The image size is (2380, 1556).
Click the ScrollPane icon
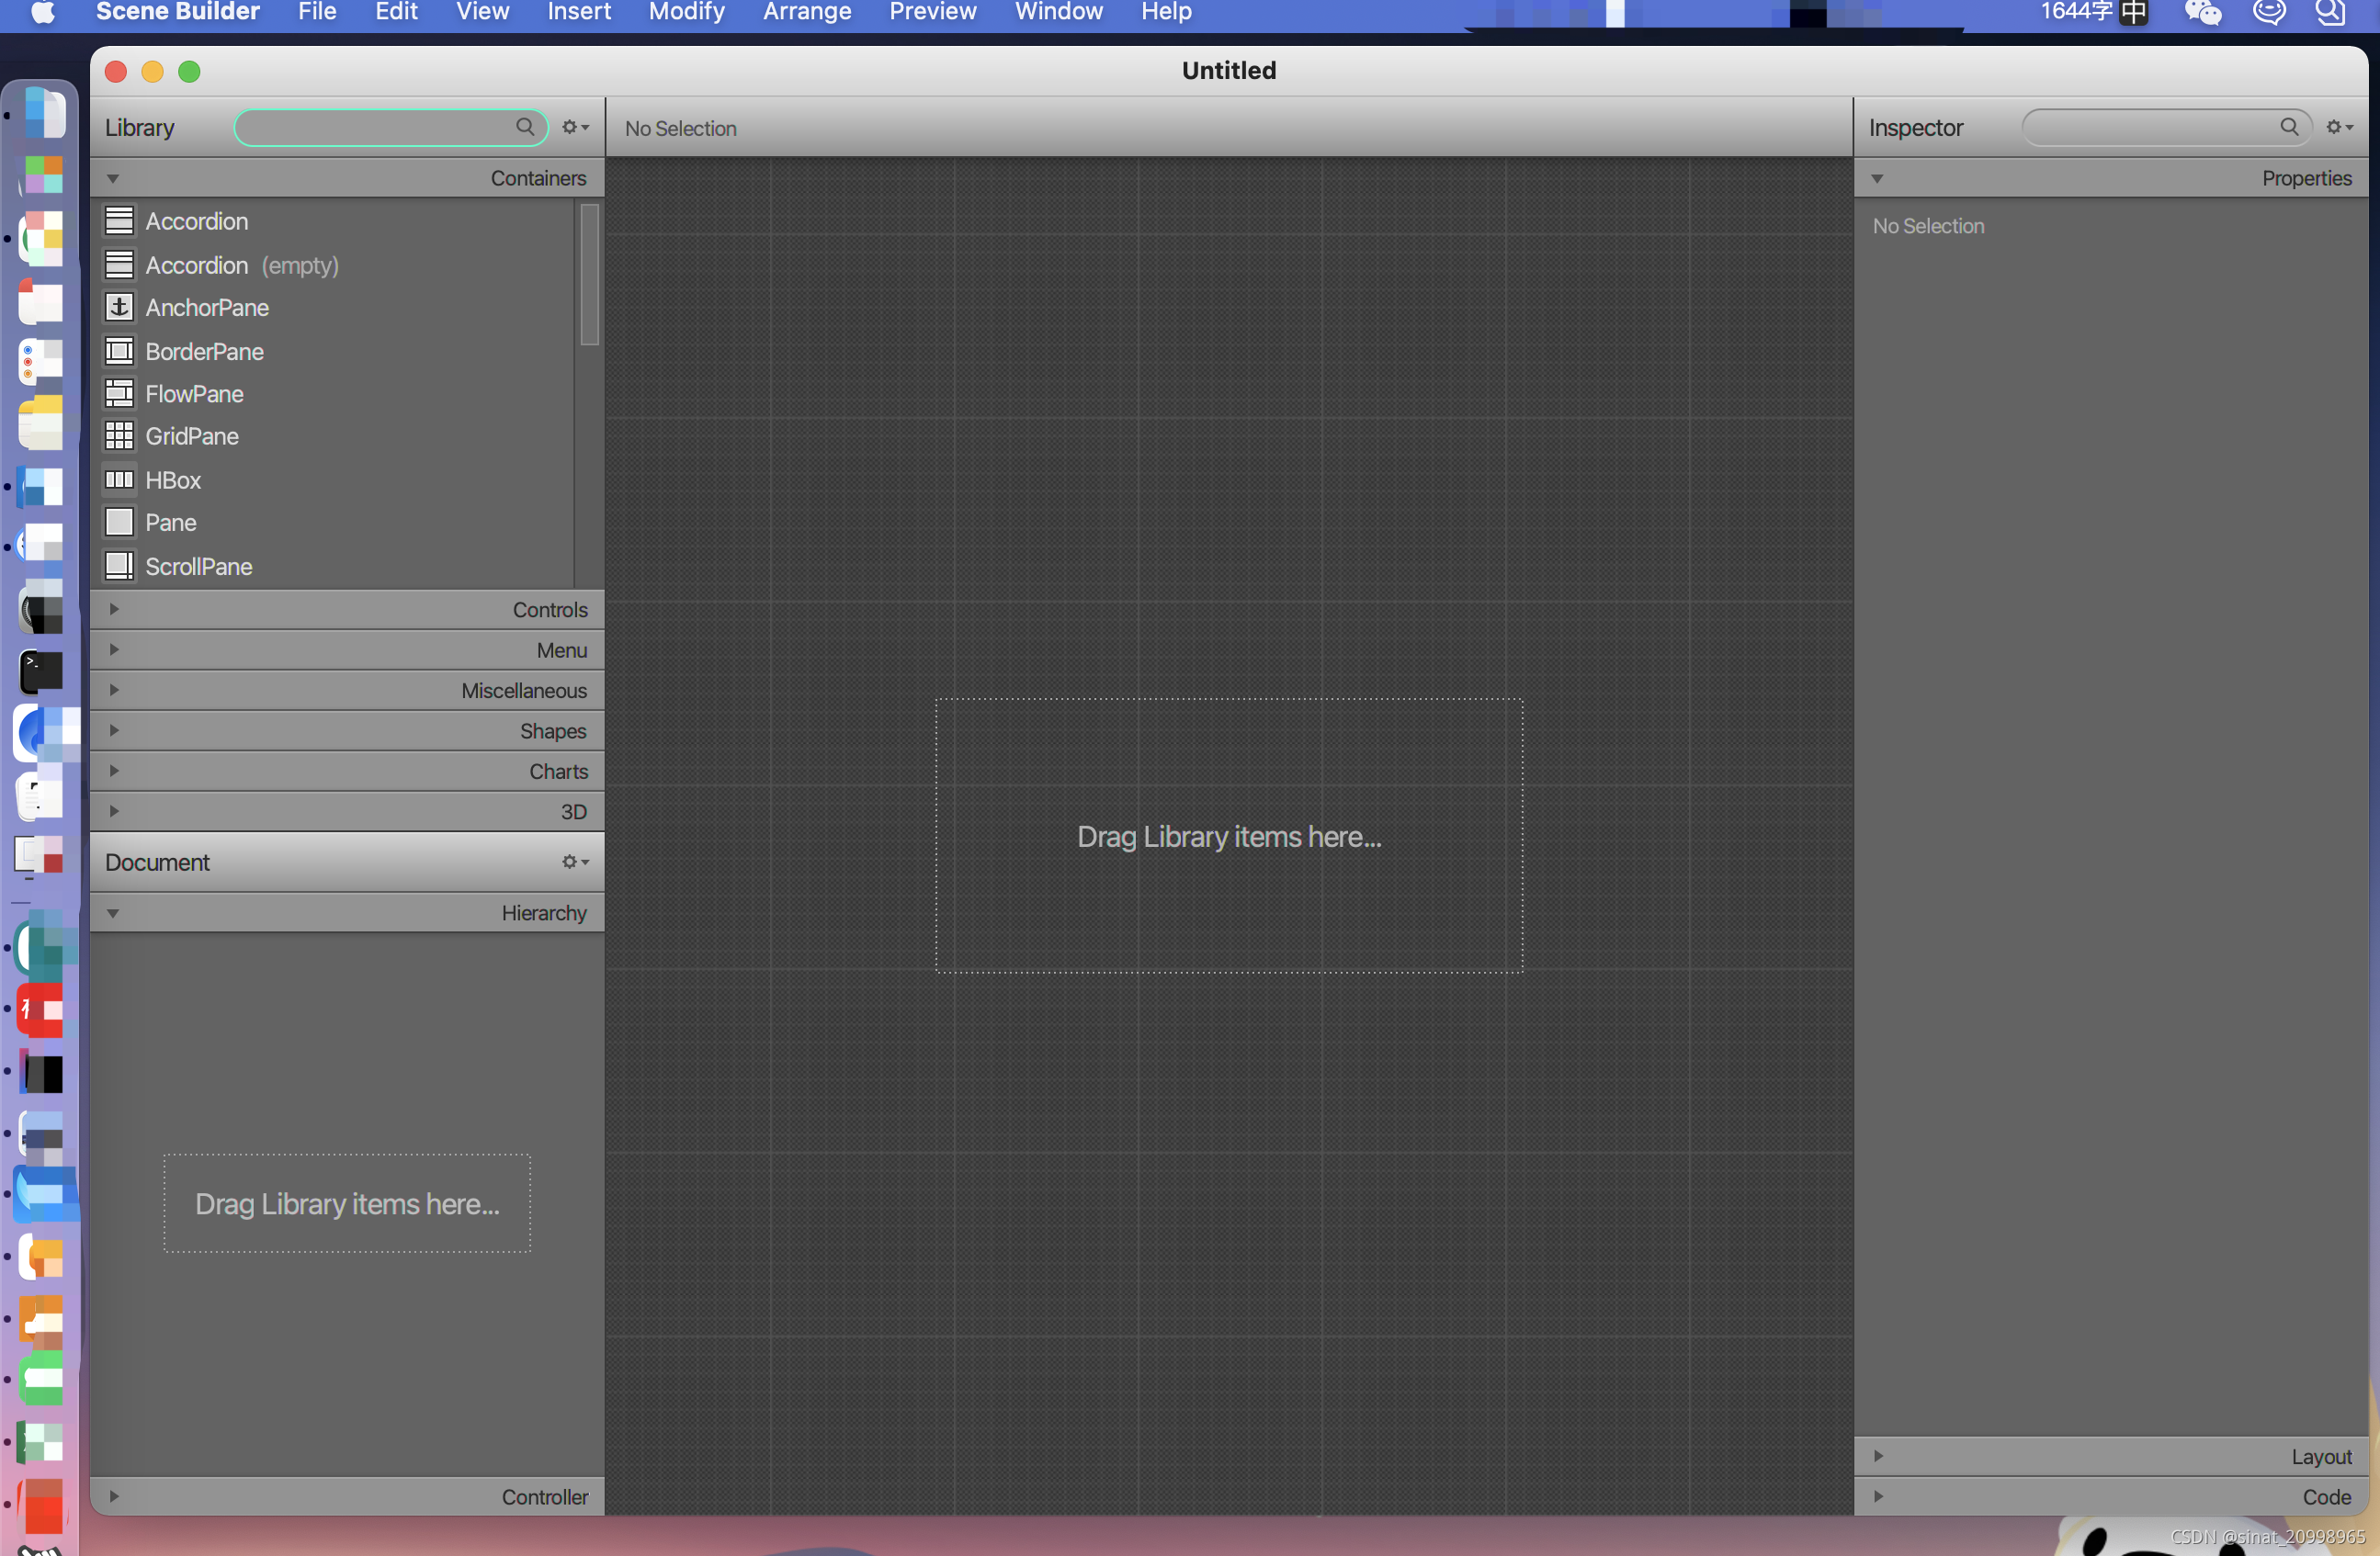[119, 566]
